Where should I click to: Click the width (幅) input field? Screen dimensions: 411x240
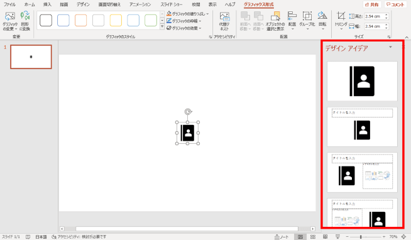(x=374, y=26)
